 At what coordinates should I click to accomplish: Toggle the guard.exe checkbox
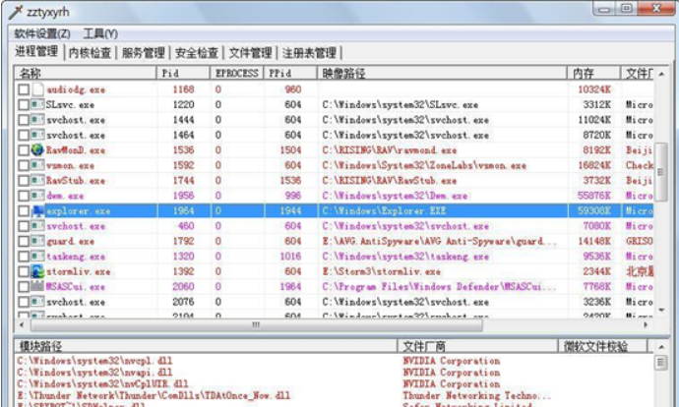click(24, 241)
